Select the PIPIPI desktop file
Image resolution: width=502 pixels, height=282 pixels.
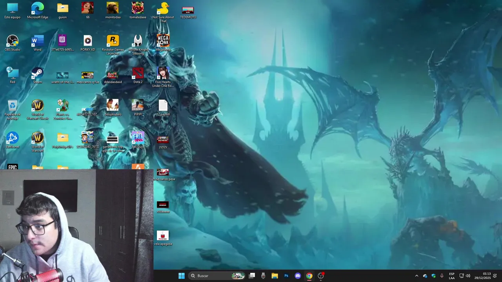(138, 108)
